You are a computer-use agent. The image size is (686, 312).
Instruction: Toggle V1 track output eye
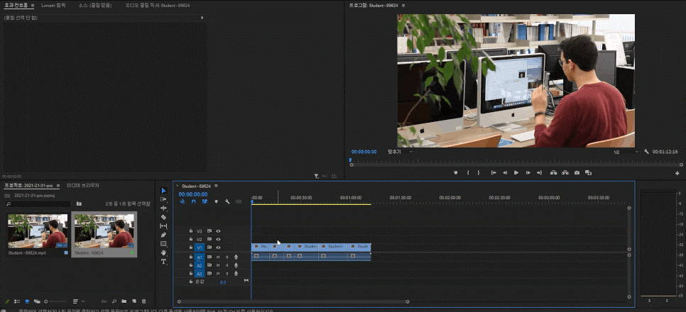(x=218, y=247)
